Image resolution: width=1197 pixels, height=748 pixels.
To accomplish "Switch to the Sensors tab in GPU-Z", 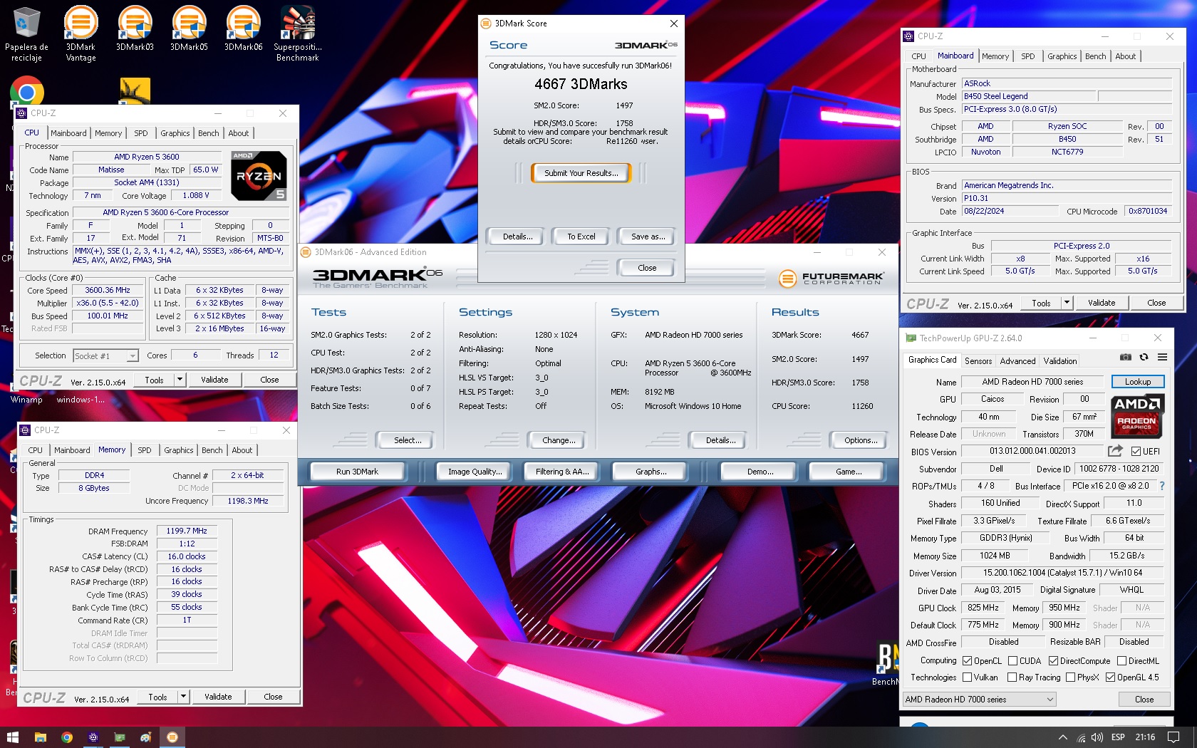I will click(x=978, y=360).
